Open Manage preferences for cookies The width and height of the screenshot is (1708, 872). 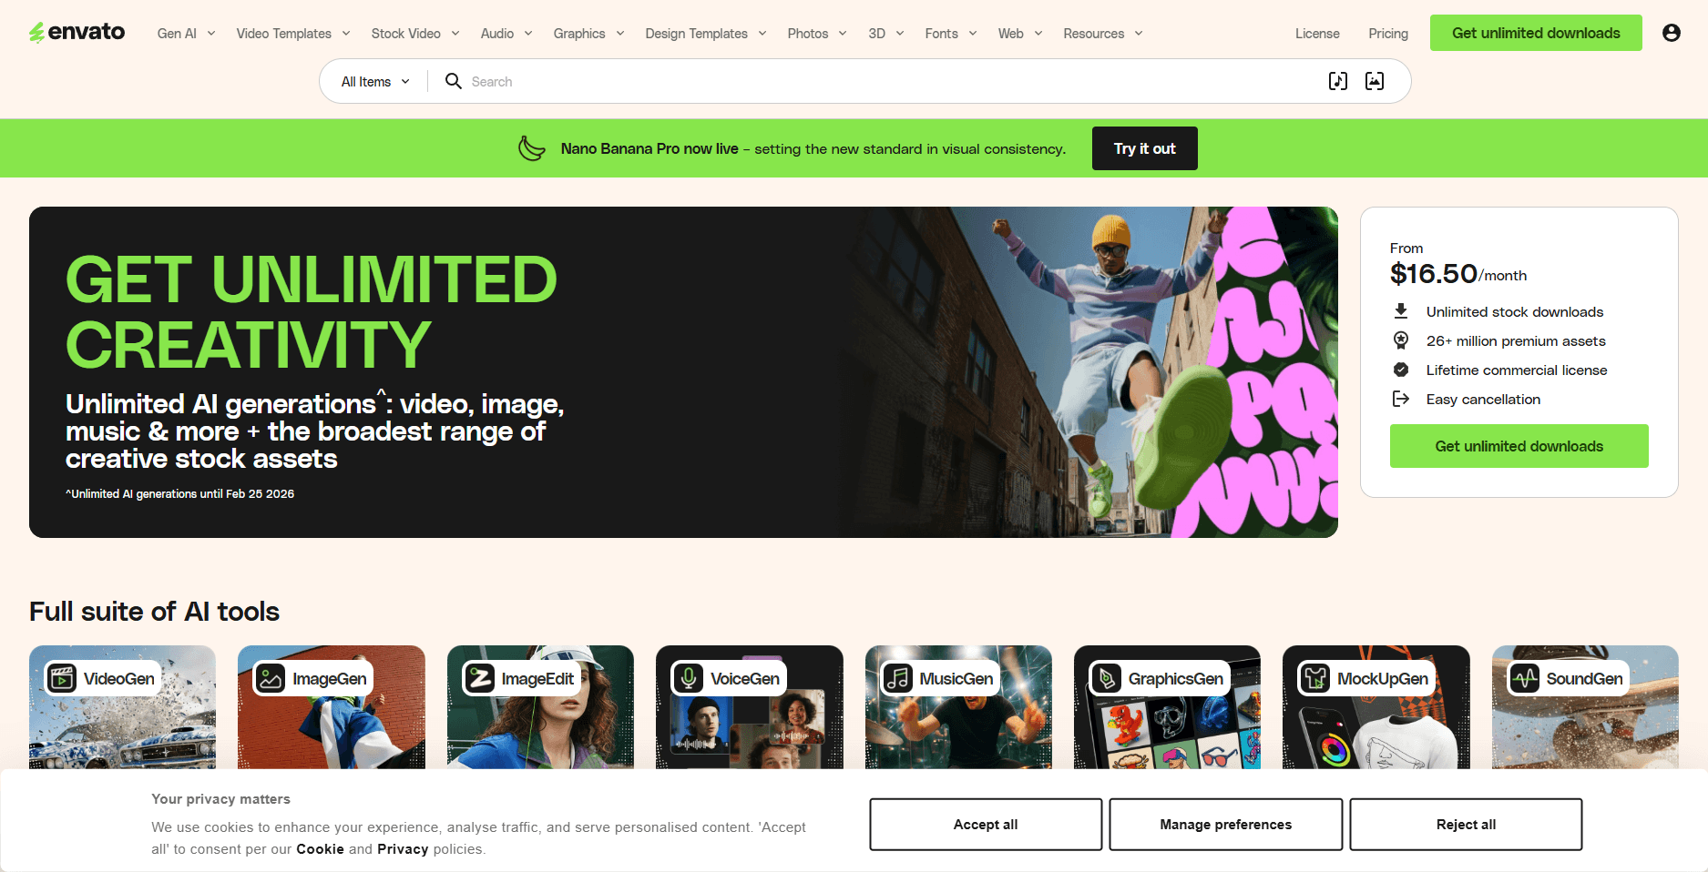click(x=1226, y=825)
